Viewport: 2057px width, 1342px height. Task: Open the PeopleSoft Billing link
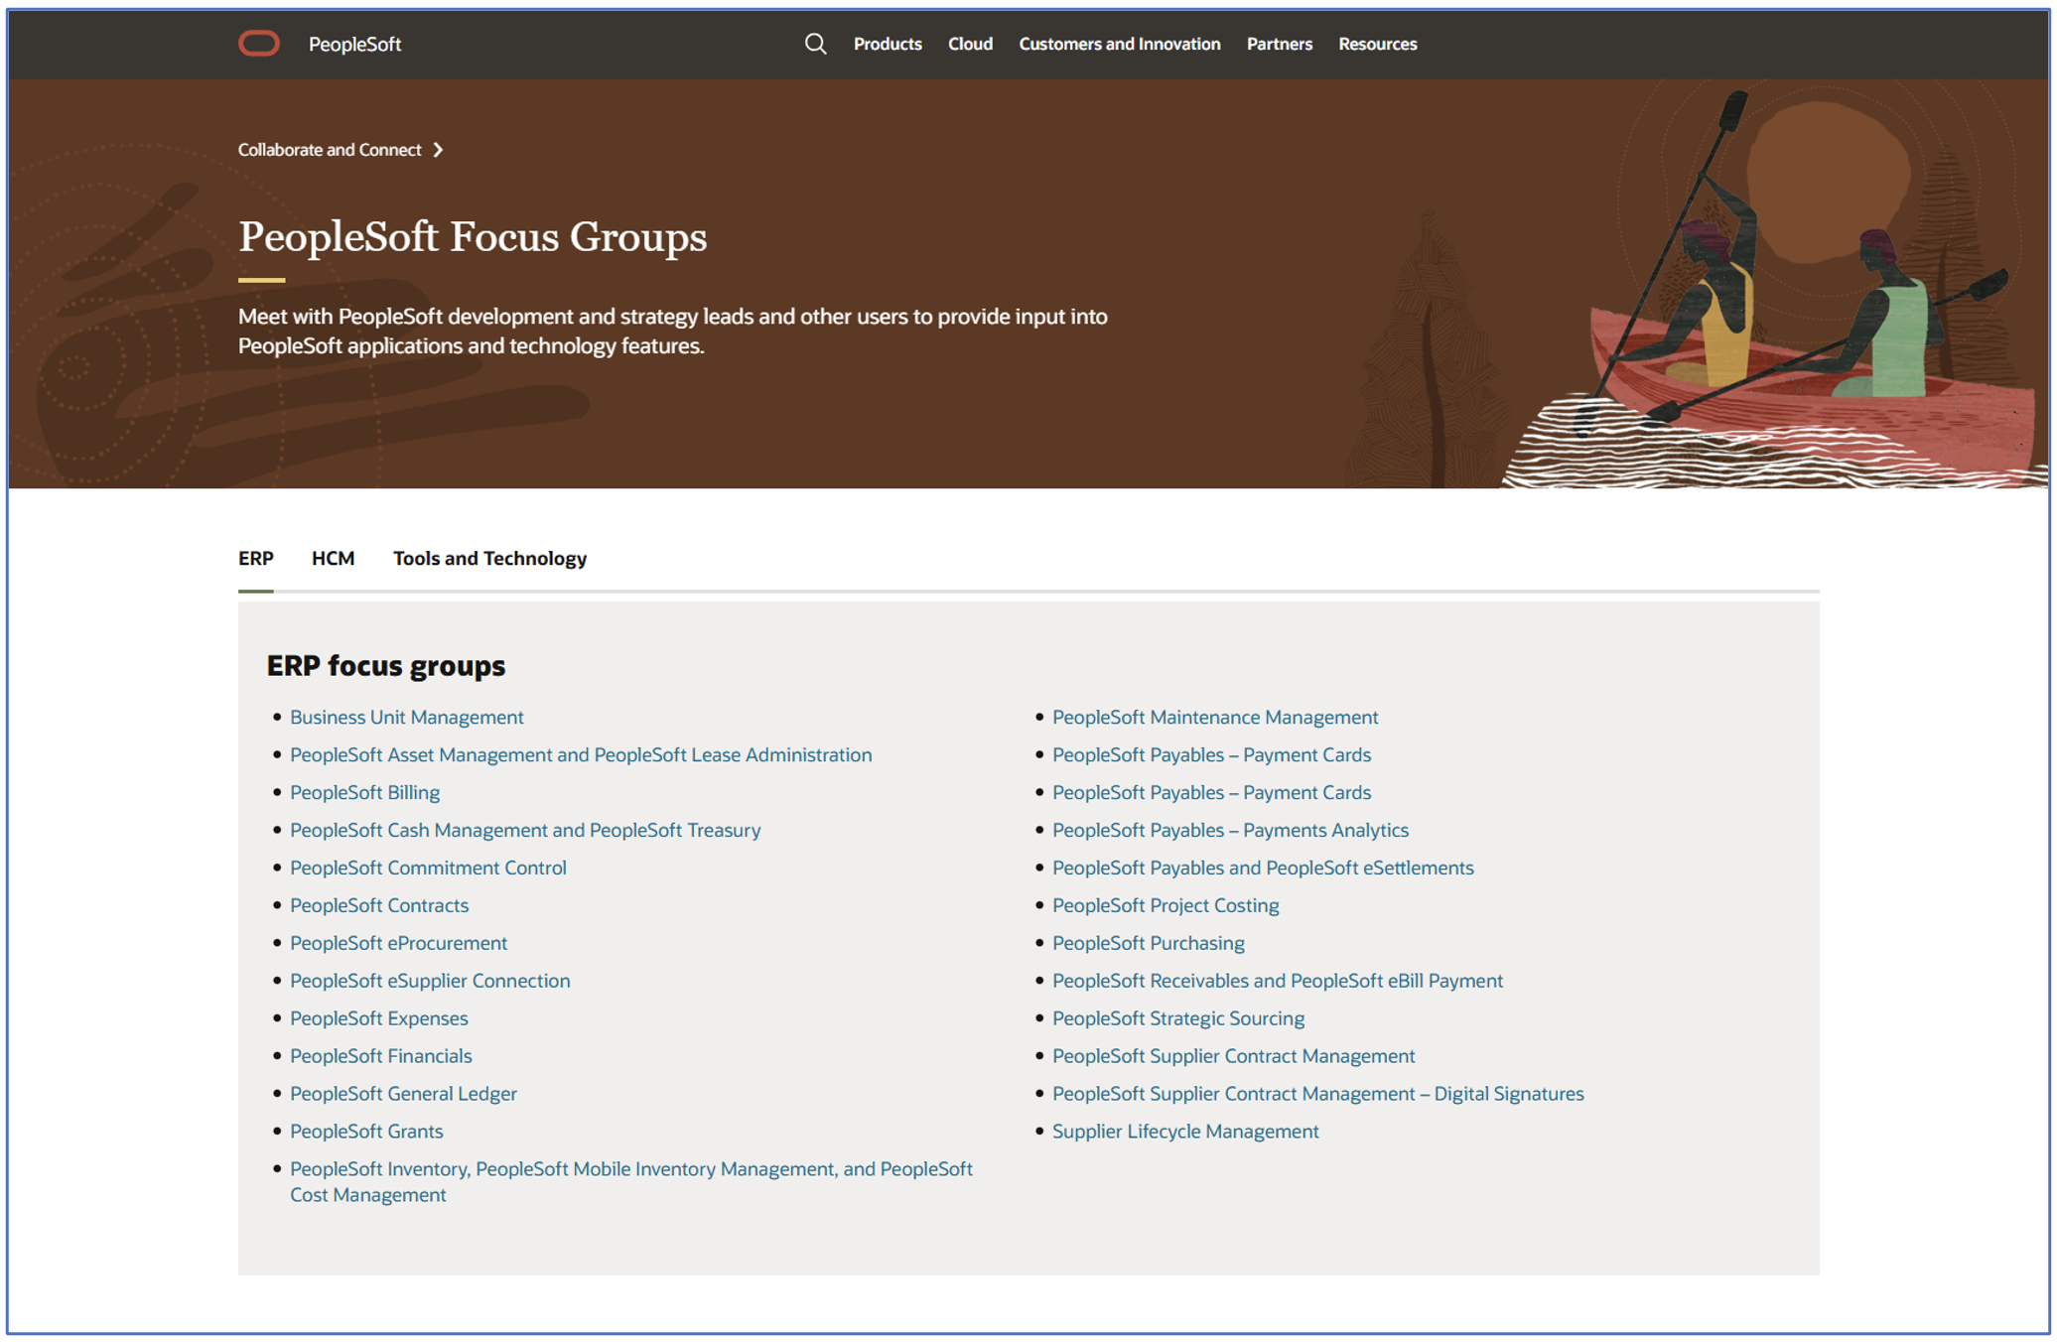[x=364, y=792]
